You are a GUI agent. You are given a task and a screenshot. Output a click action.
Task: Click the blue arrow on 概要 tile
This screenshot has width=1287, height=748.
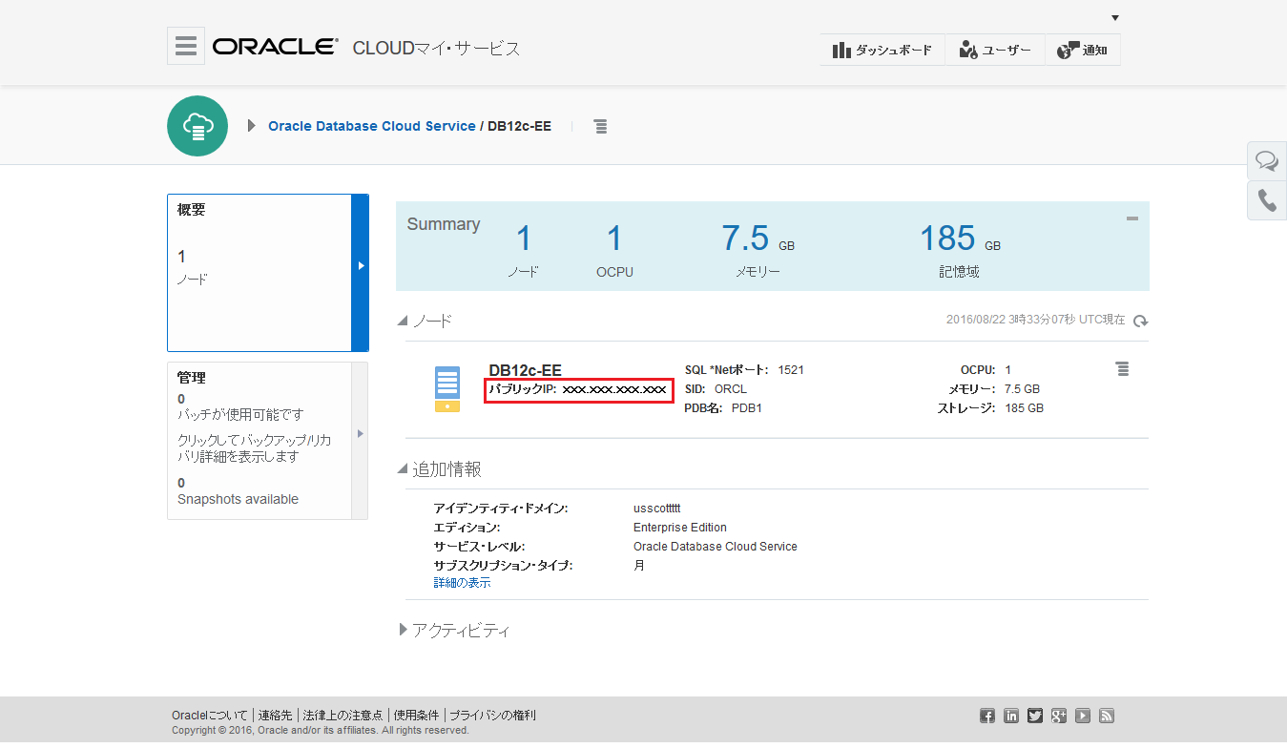point(361,273)
